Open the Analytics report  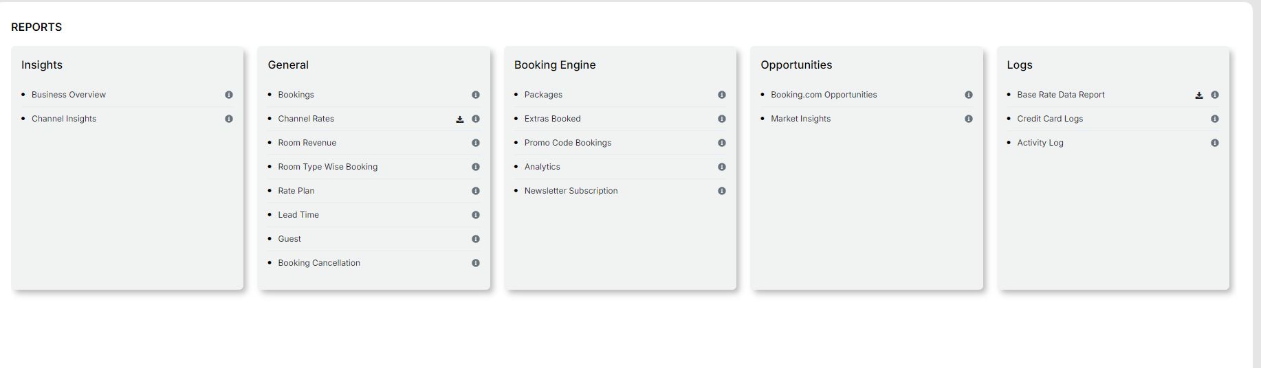(x=542, y=167)
